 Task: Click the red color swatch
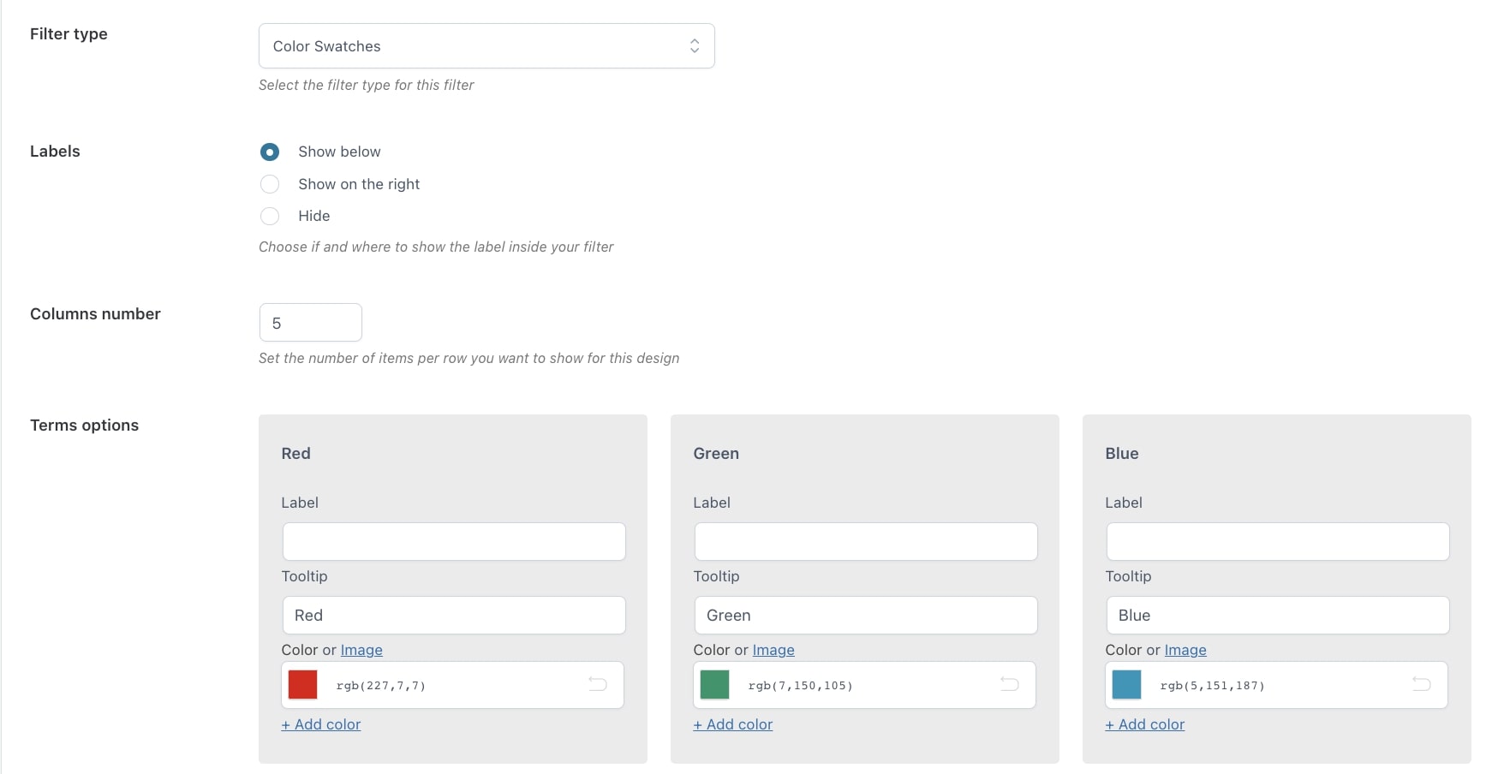(x=303, y=685)
